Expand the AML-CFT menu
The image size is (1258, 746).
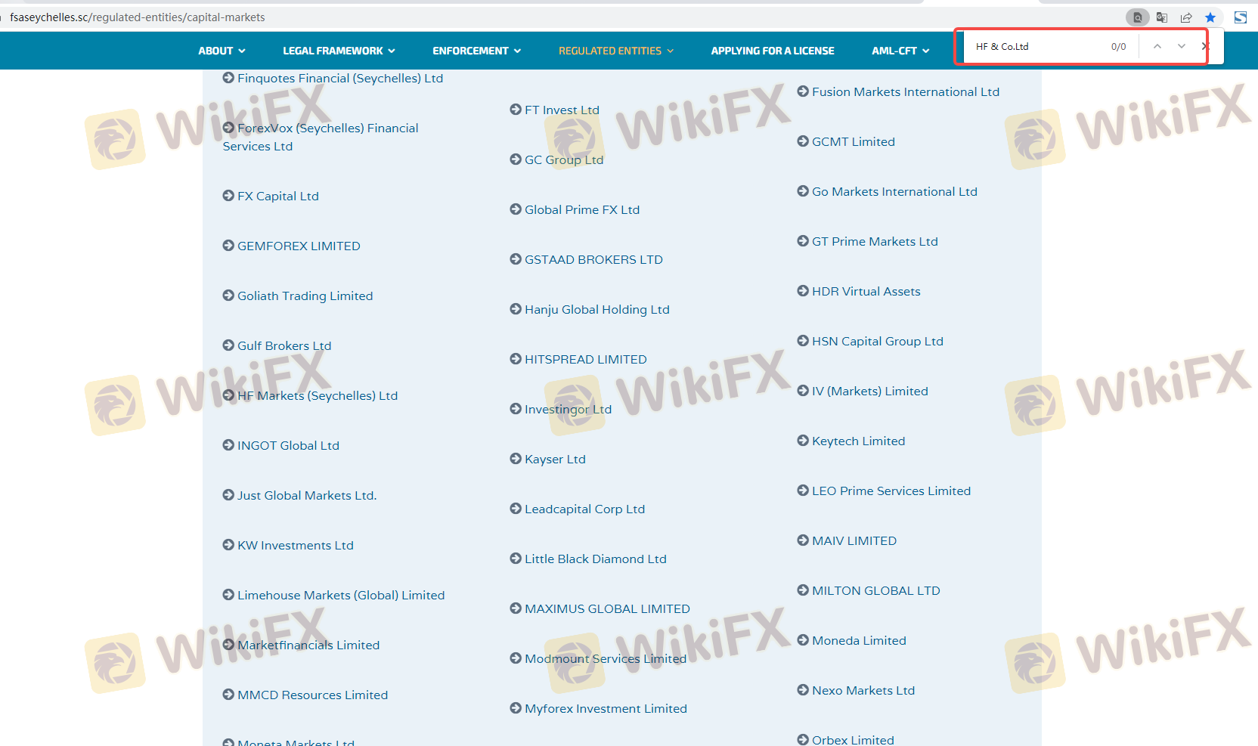pyautogui.click(x=900, y=51)
